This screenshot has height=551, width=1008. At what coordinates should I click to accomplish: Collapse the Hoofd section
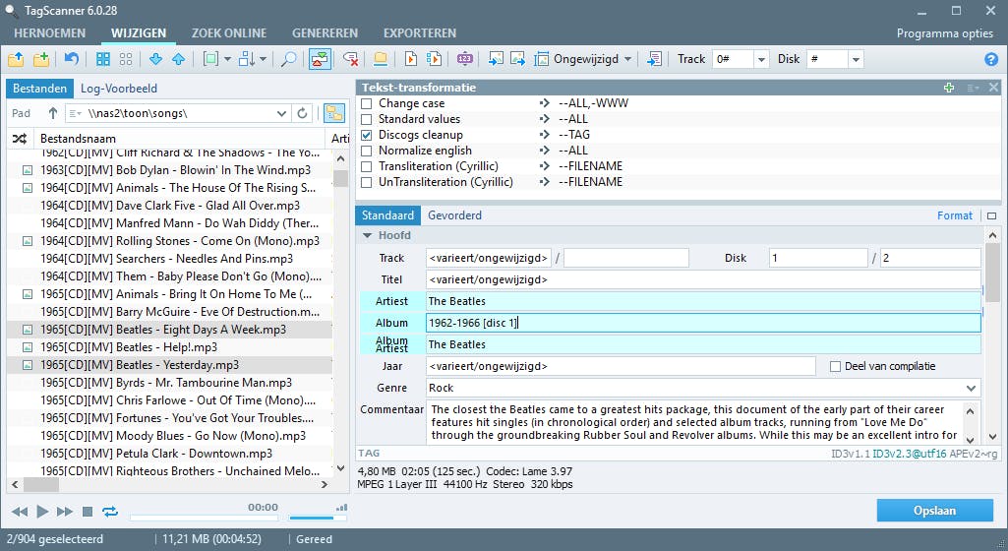click(x=368, y=236)
